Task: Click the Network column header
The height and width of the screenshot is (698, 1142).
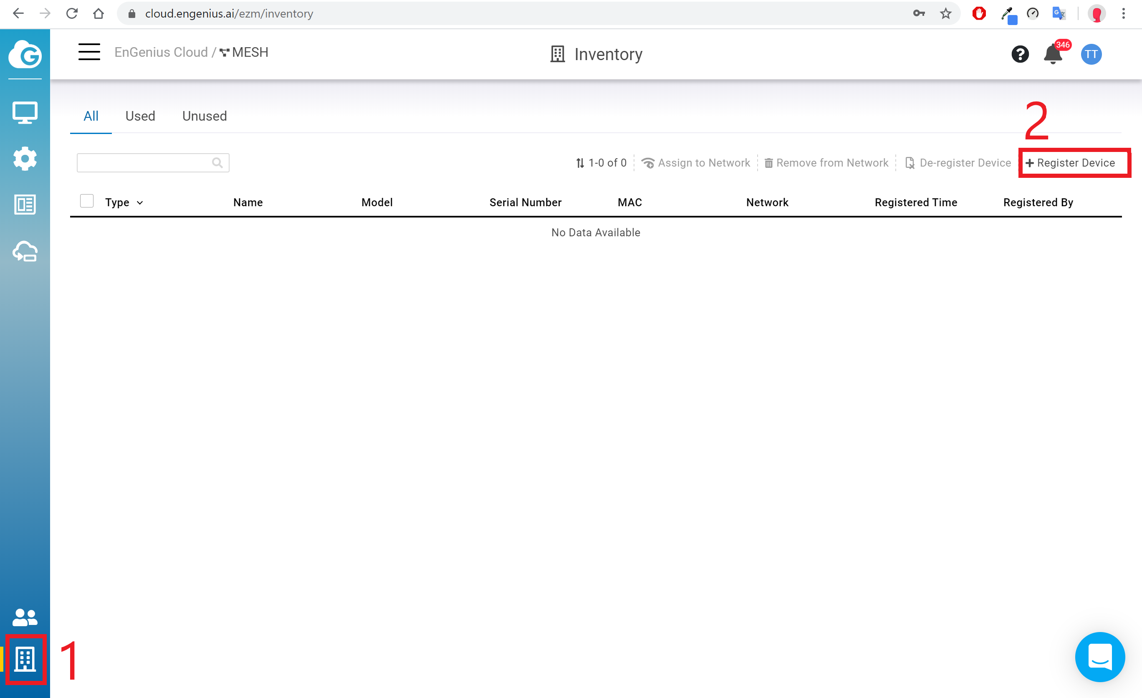Action: [x=767, y=202]
